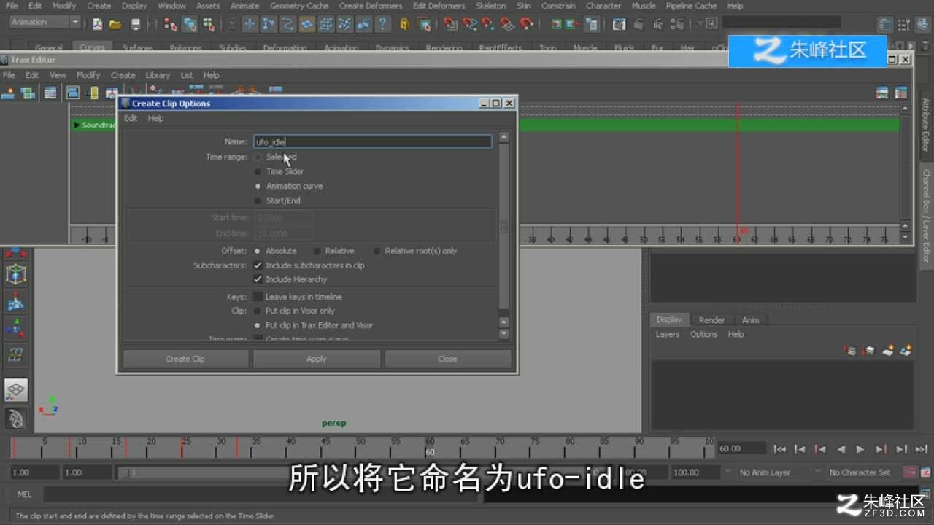934x525 pixels.
Task: Select Animation curve time range option
Action: pos(258,186)
